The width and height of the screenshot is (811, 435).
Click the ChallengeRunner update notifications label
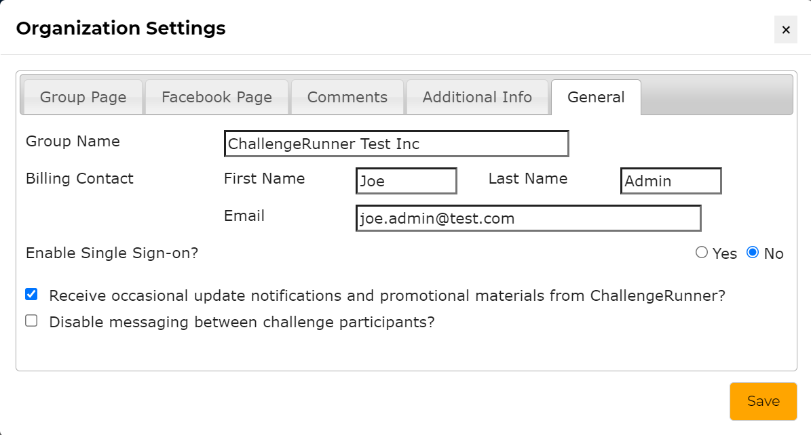click(386, 295)
